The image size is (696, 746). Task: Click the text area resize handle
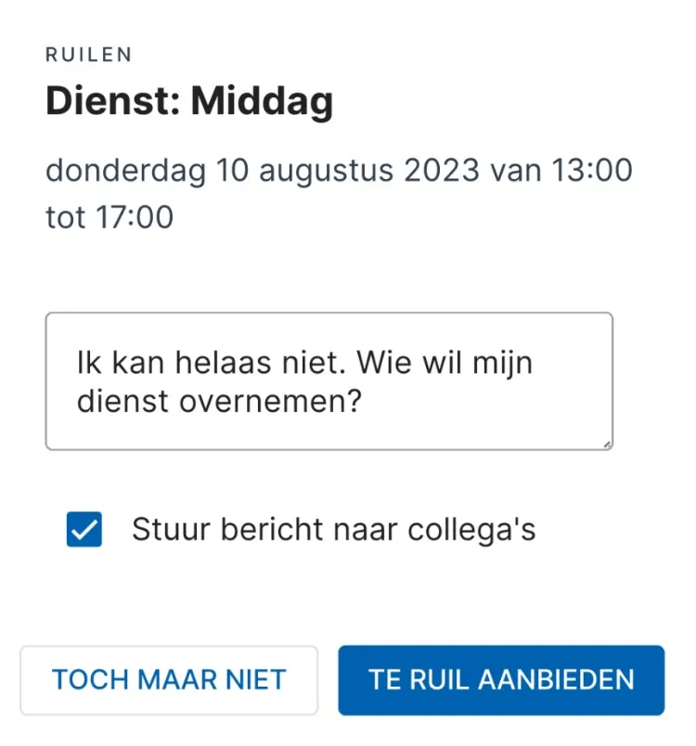607,445
